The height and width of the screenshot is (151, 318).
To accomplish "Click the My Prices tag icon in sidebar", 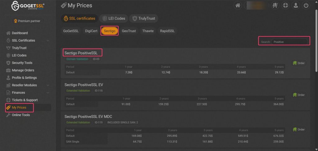I will [x=8, y=108].
